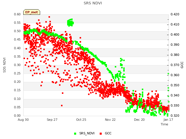Click the 0.00 left axis value

click(17, 116)
